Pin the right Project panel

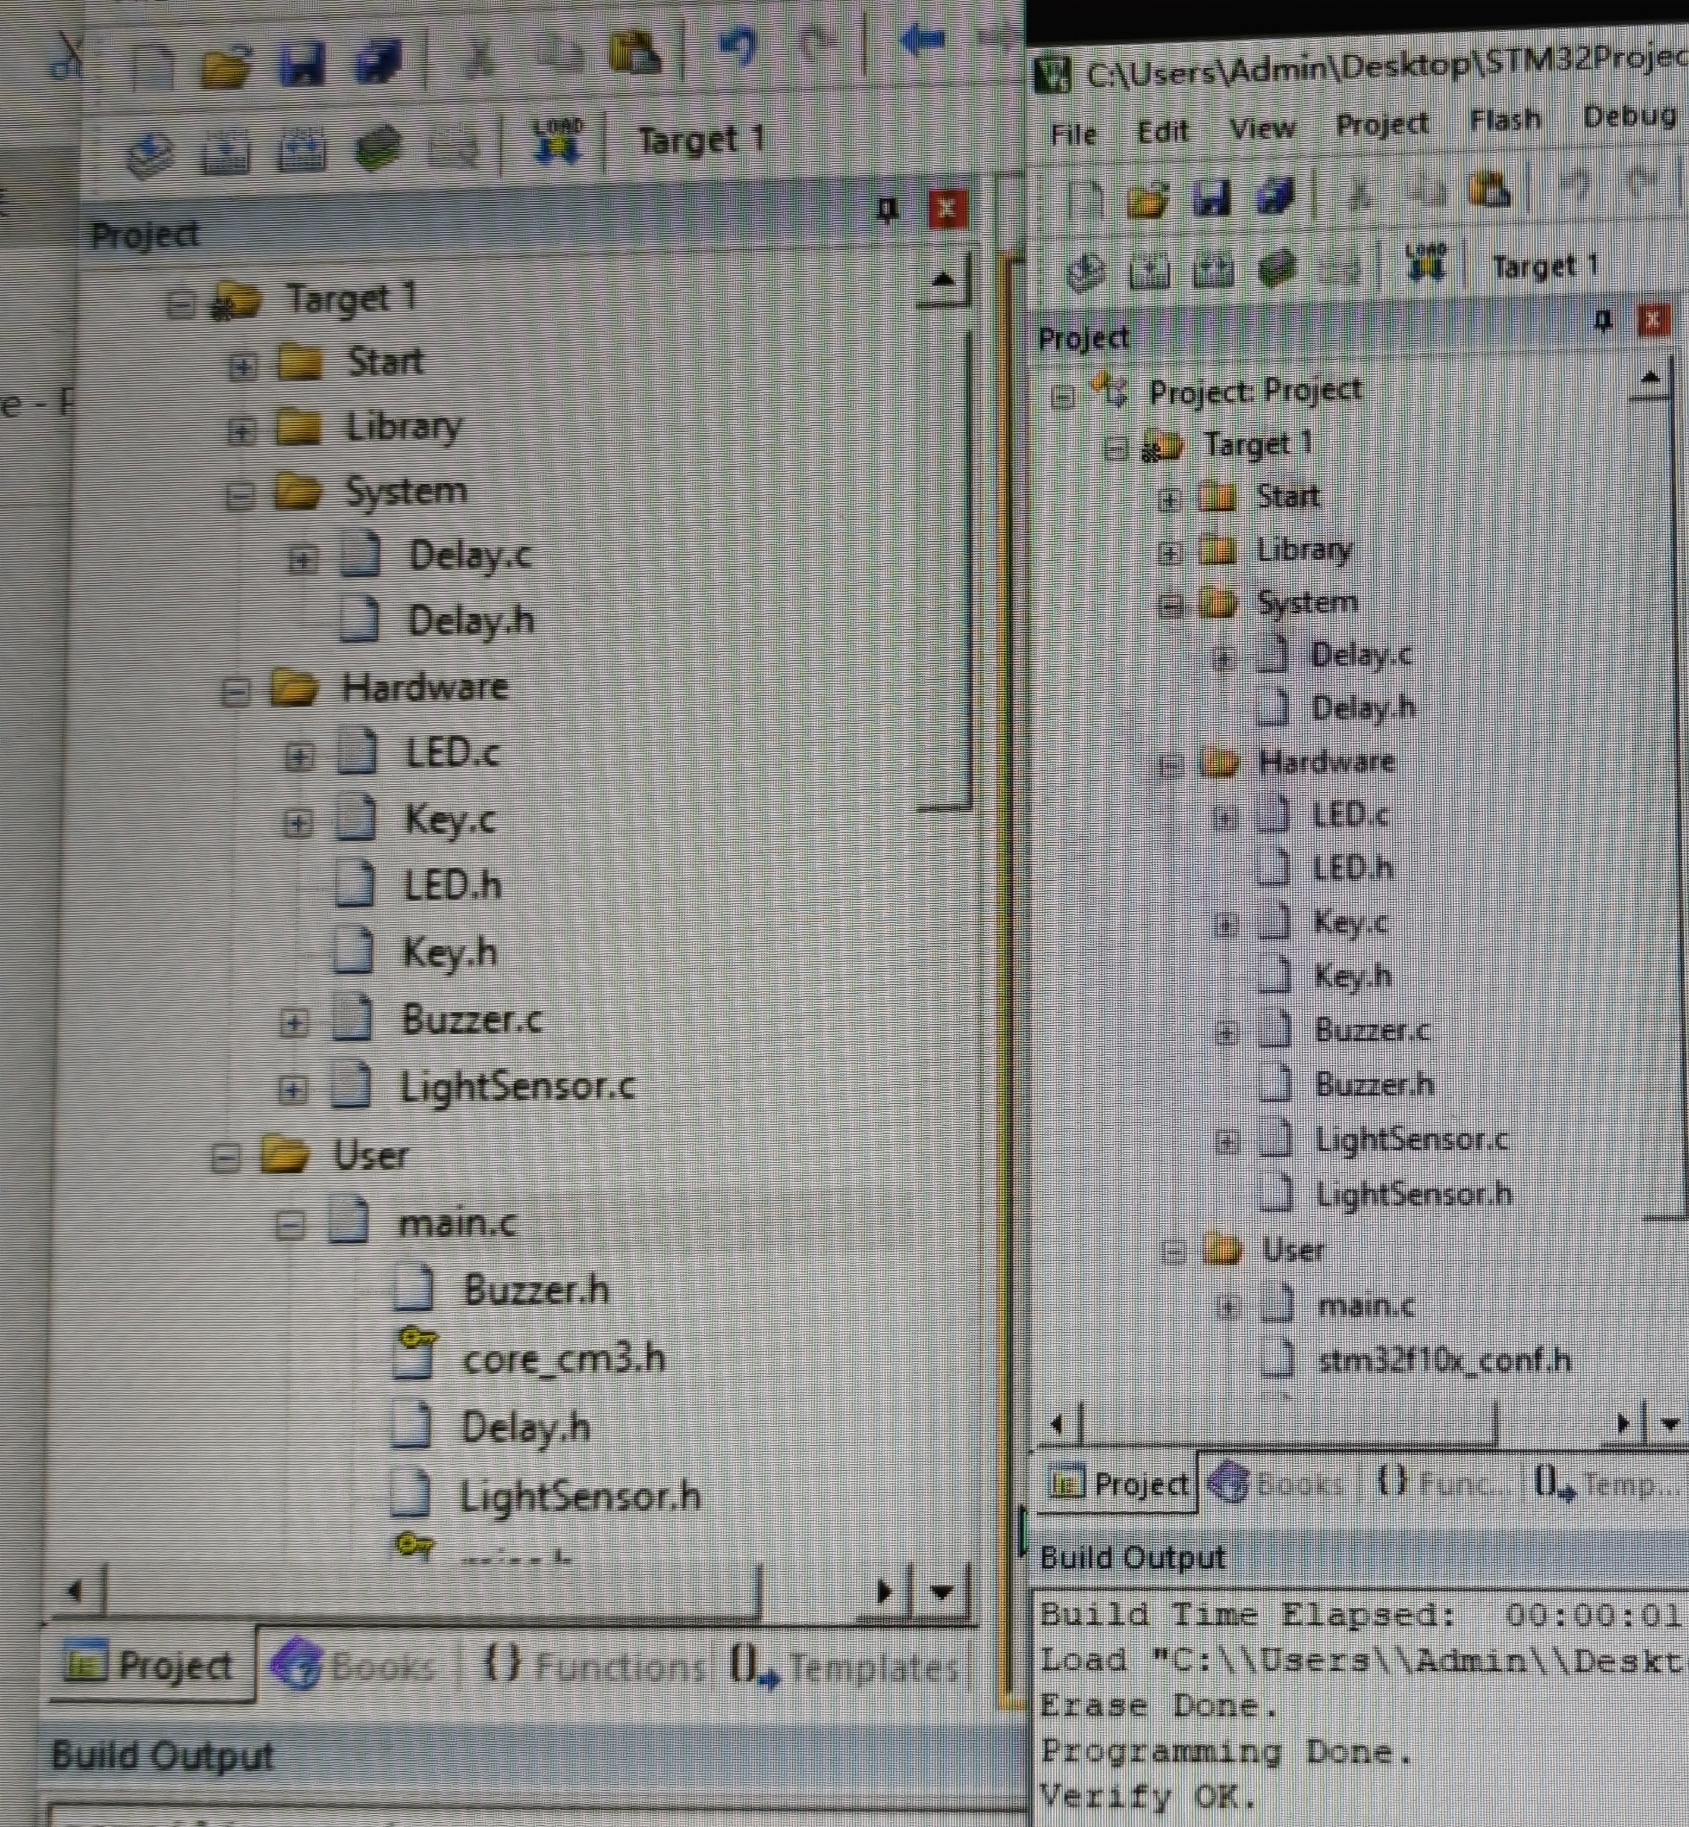click(1602, 321)
